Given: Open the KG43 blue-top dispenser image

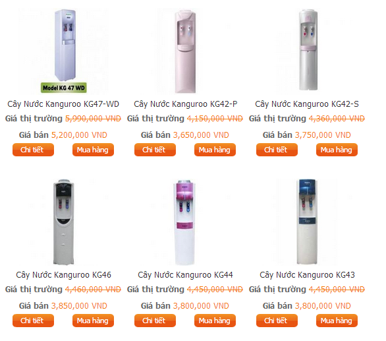Looking at the screenshot, I should (x=307, y=222).
